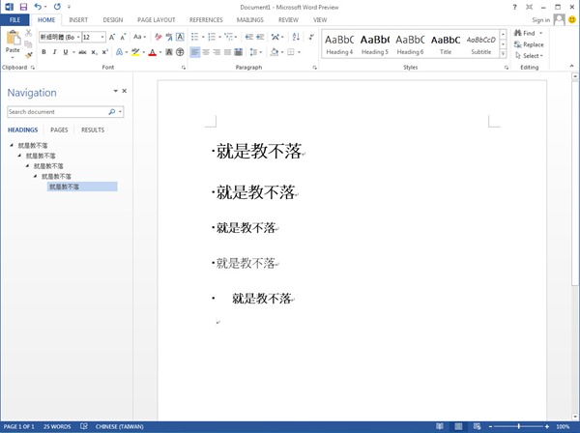
Task: Toggle Bold formatting
Action: (43, 52)
